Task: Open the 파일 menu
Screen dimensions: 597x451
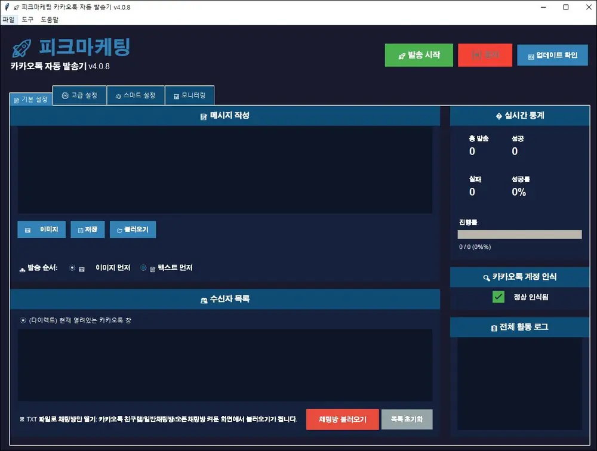Action: pos(8,20)
